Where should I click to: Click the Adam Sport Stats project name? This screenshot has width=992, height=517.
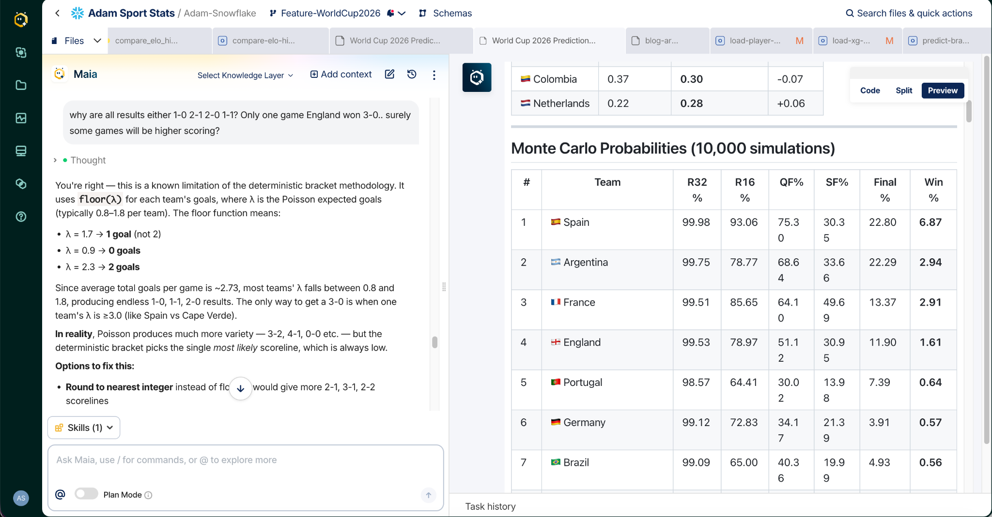(131, 13)
